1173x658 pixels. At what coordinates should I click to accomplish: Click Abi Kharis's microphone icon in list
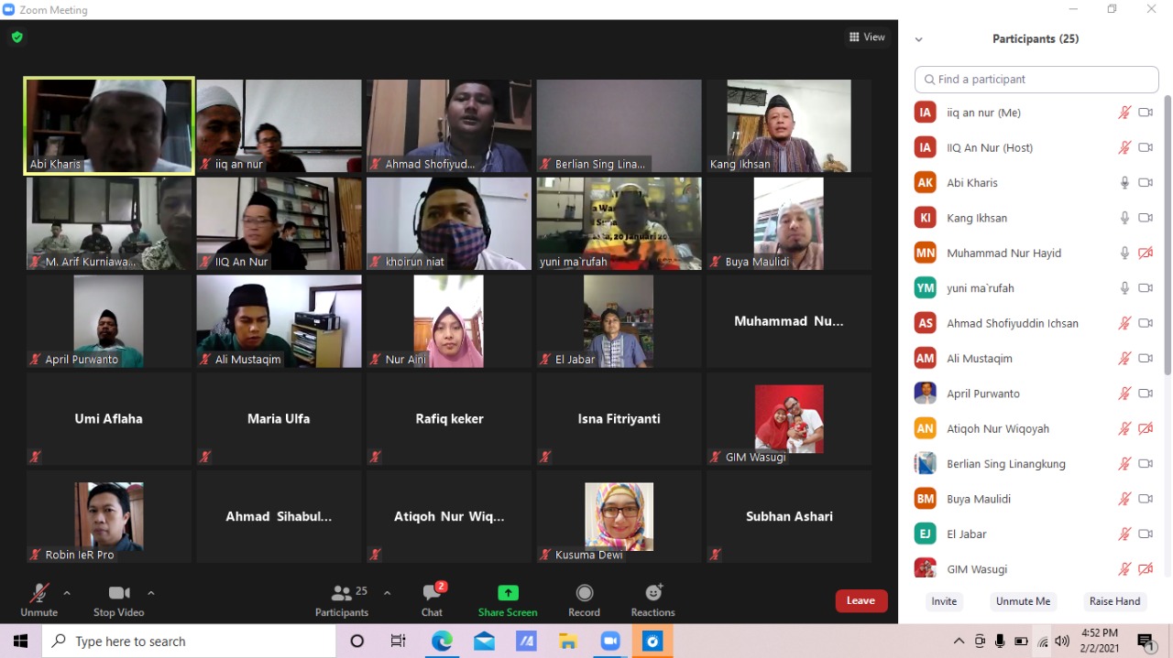pos(1124,183)
